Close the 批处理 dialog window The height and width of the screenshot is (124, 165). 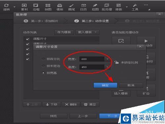pos(159,14)
